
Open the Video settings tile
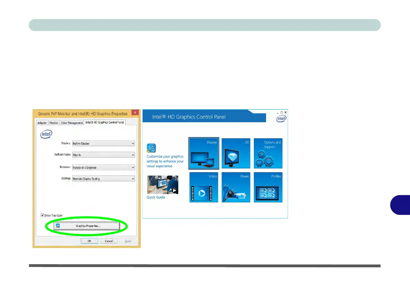coord(204,187)
